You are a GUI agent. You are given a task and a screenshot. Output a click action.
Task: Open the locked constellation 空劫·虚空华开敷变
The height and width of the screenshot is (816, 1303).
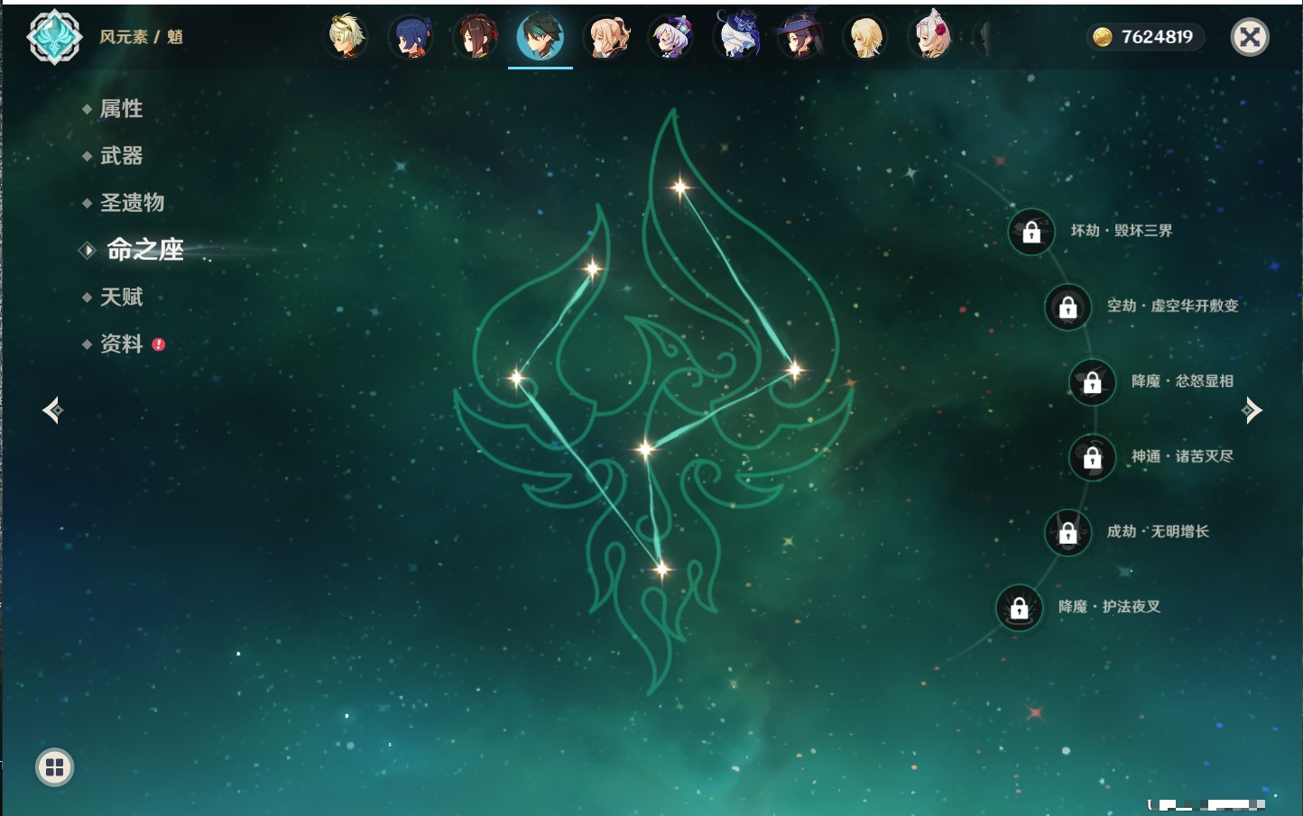[1068, 307]
